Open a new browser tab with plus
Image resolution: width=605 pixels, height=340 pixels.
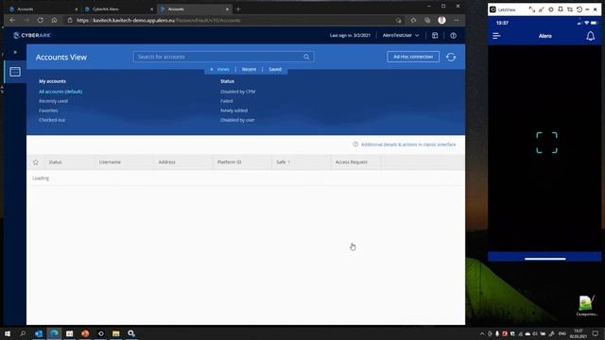coord(238,8)
